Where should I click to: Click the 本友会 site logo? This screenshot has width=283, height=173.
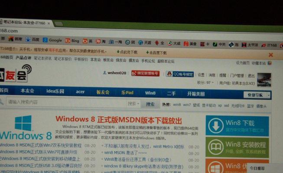click(16, 74)
